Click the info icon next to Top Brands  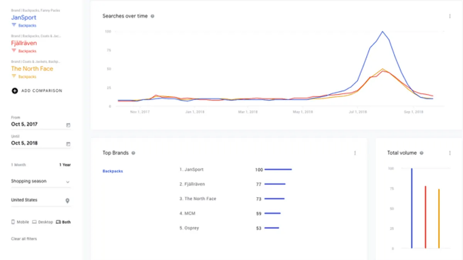point(133,153)
